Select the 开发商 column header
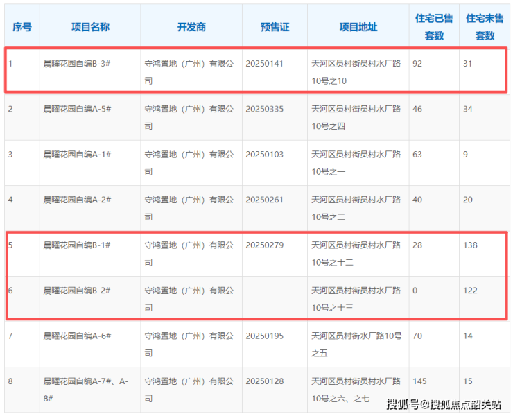The height and width of the screenshot is (416, 513). (x=191, y=27)
